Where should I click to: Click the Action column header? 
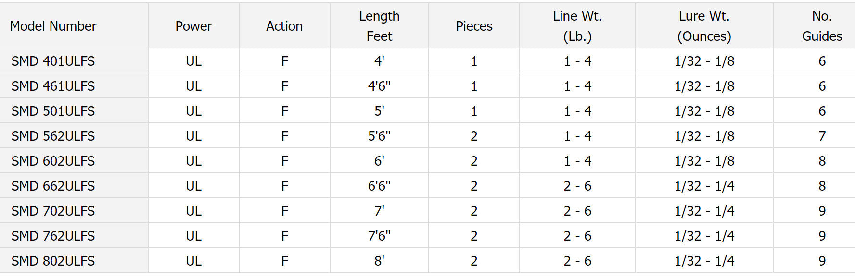[x=284, y=26]
